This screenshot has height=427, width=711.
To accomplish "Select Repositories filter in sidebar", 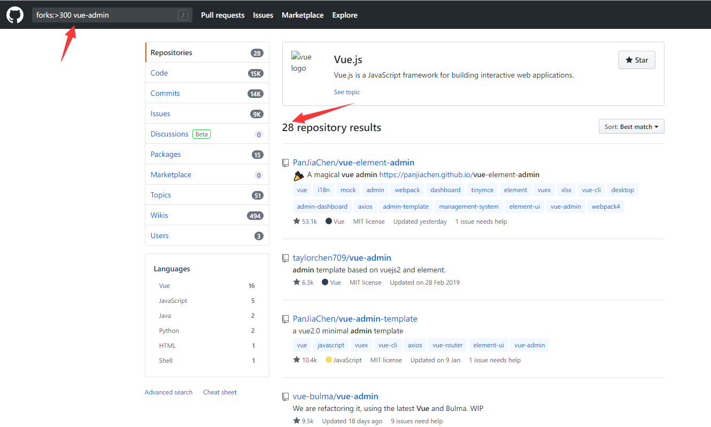I will [207, 52].
